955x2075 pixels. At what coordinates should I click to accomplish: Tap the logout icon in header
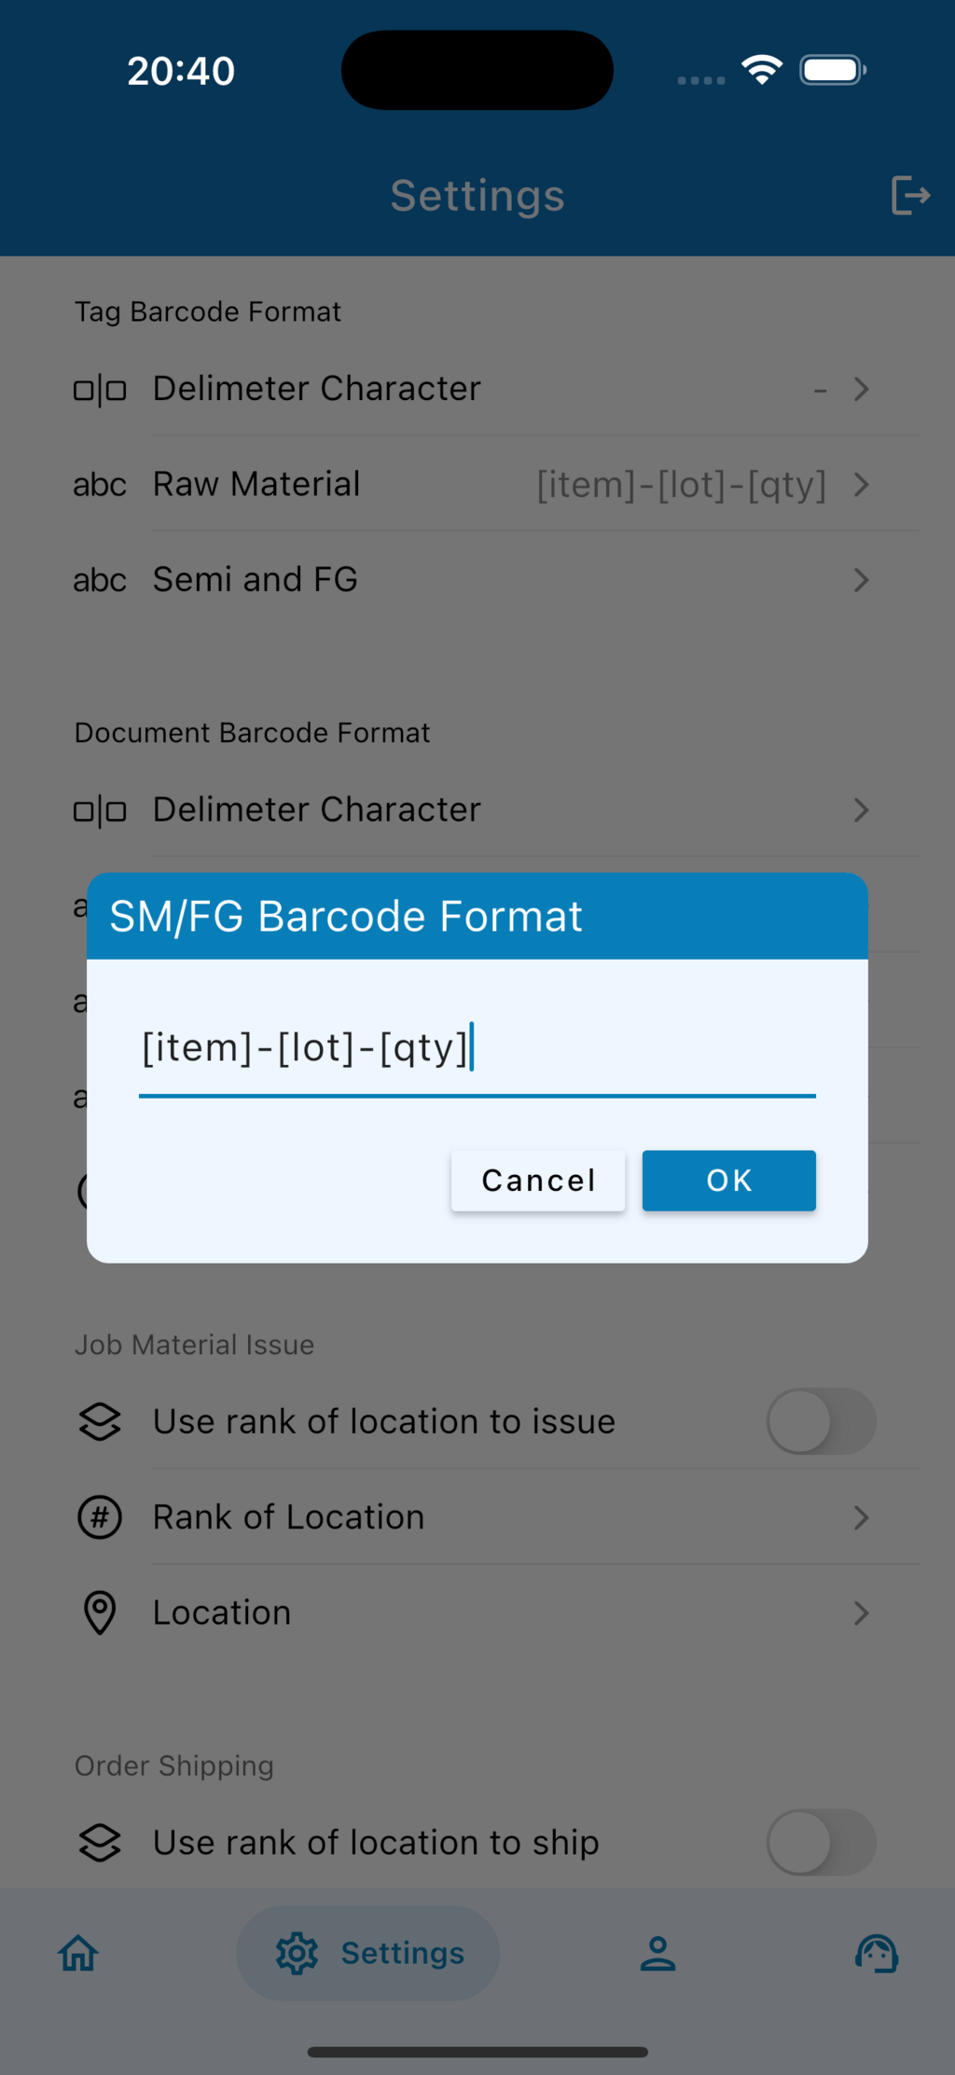tap(909, 196)
